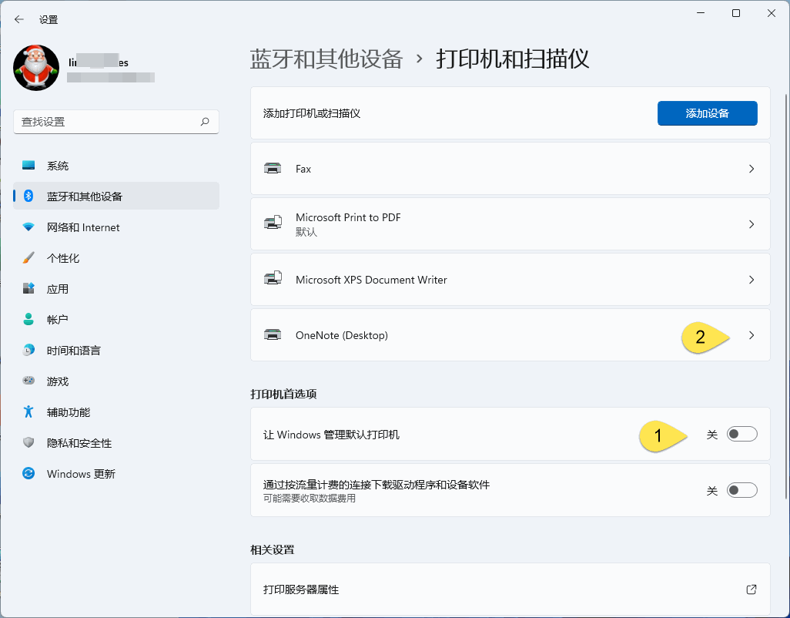Expand the Fax row chevron
The image size is (790, 618).
pos(752,168)
